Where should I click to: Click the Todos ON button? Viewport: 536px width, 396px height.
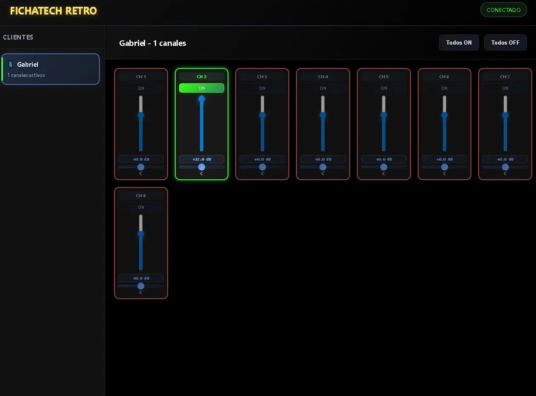click(x=459, y=42)
